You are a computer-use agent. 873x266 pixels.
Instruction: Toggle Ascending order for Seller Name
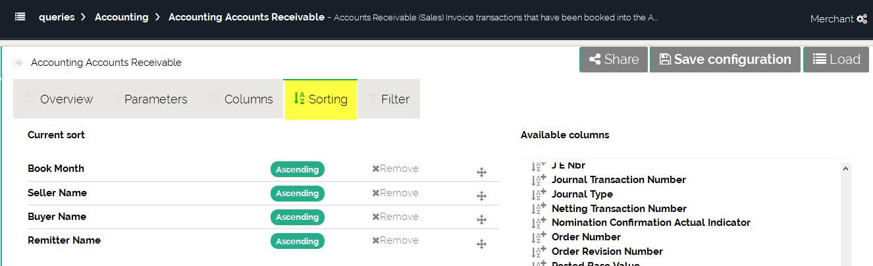(x=297, y=193)
